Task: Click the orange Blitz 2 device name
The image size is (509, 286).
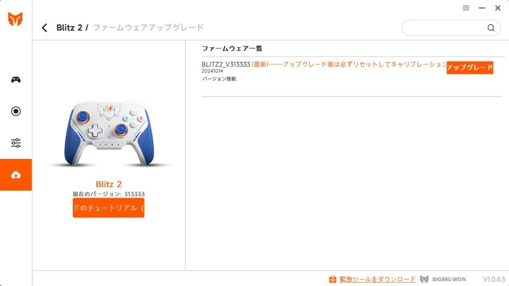Action: [108, 184]
